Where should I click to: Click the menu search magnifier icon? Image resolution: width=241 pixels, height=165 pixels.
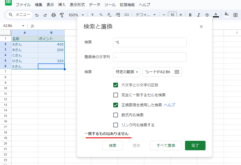11,15
